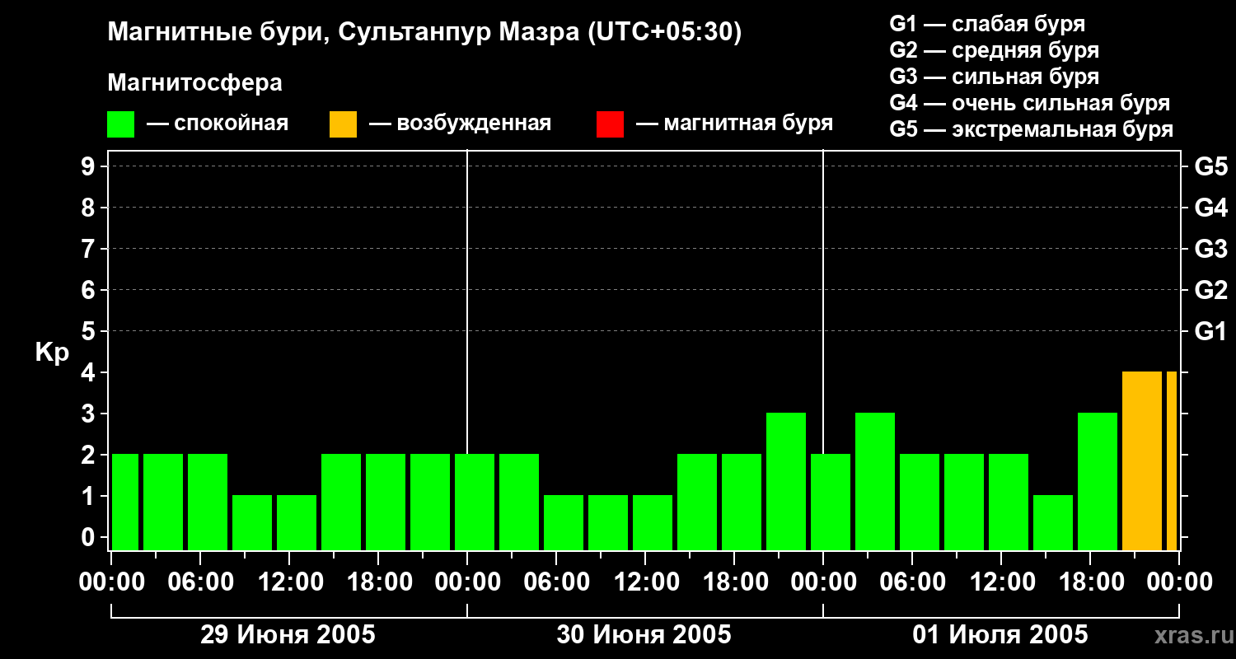Click the Kp 3 bar before 06:00 on 01 Июля
The height and width of the screenshot is (659, 1236).
pyautogui.click(x=875, y=482)
